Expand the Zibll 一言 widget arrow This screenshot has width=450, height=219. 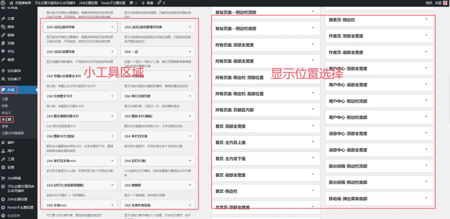point(190,52)
